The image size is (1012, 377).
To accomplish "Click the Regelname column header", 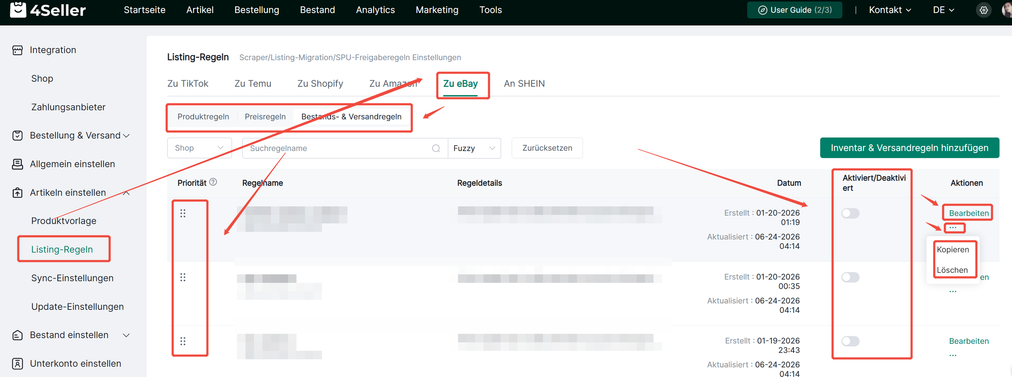I will click(x=262, y=183).
